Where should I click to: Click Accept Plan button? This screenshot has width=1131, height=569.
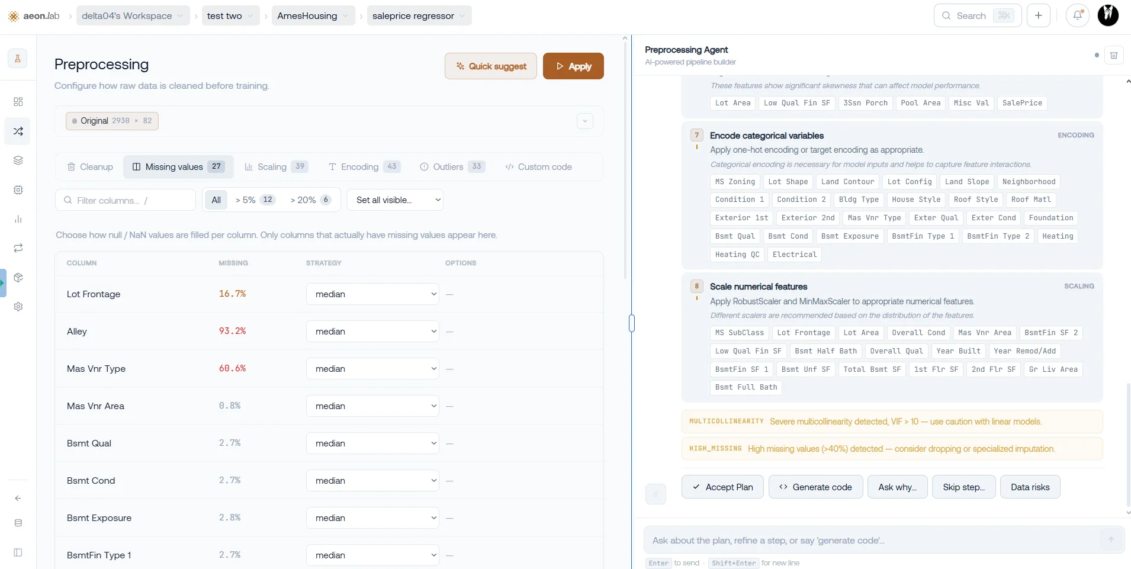(x=722, y=487)
